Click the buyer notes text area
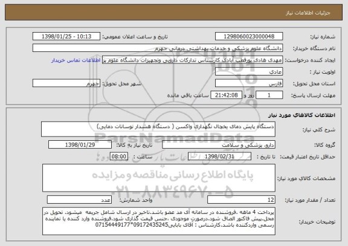 159,221
